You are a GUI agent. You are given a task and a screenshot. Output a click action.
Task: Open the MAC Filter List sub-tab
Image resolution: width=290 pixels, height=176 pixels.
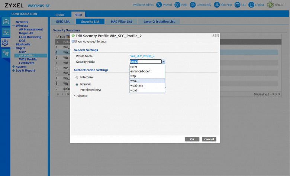point(121,22)
